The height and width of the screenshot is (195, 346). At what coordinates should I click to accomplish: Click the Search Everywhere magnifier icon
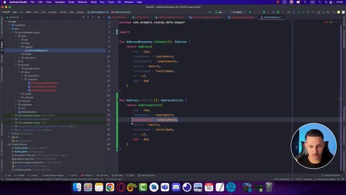tap(334, 12)
